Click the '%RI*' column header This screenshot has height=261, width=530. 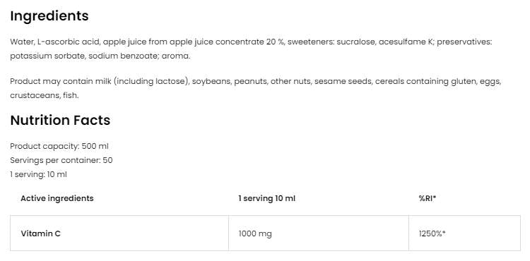coord(428,198)
